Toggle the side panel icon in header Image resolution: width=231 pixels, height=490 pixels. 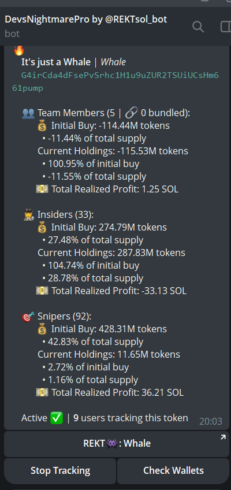(226, 27)
